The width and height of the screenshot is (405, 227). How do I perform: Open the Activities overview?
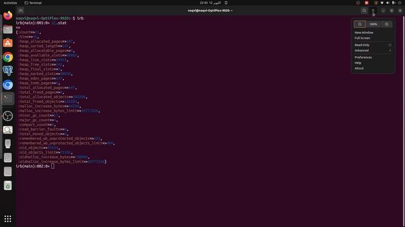10,3
